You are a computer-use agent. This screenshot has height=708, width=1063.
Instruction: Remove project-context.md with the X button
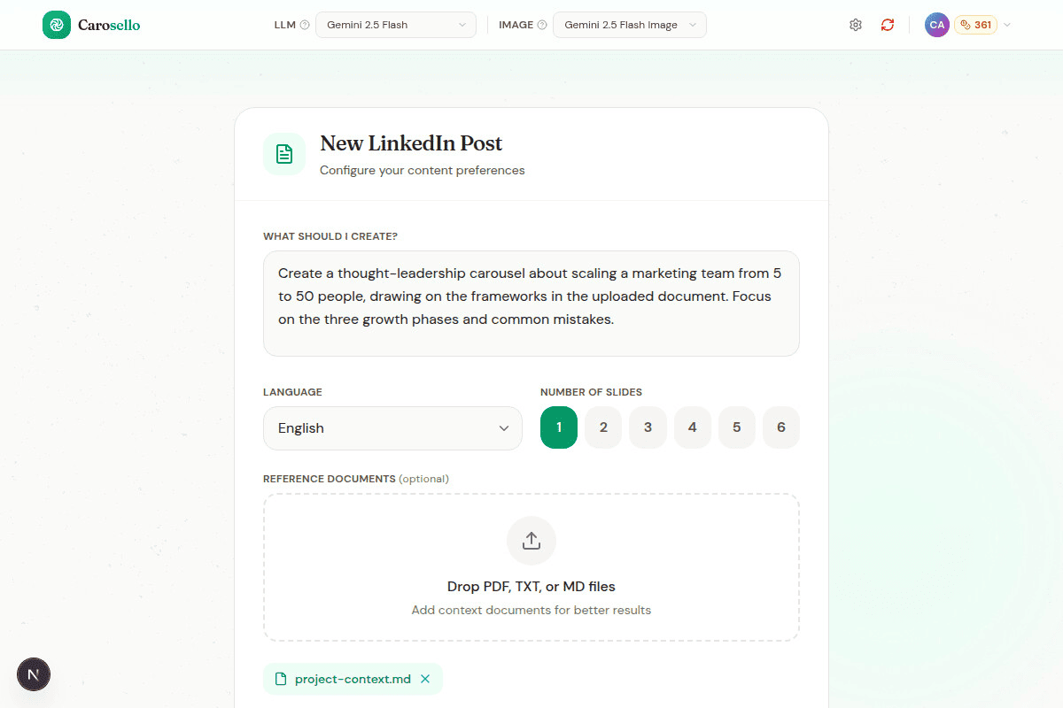pyautogui.click(x=425, y=678)
